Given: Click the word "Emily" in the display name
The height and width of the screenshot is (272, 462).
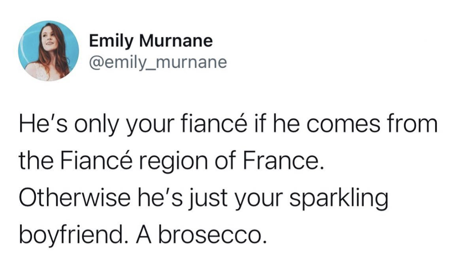Looking at the screenshot, I should coord(111,41).
